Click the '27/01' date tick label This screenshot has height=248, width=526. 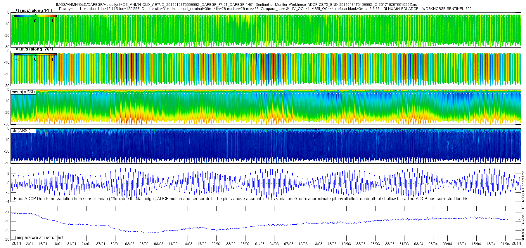[x=101, y=244]
